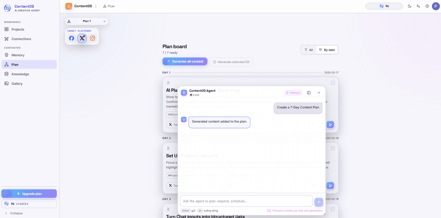
Task: Click the agent reply avatar icon
Action: [184, 120]
